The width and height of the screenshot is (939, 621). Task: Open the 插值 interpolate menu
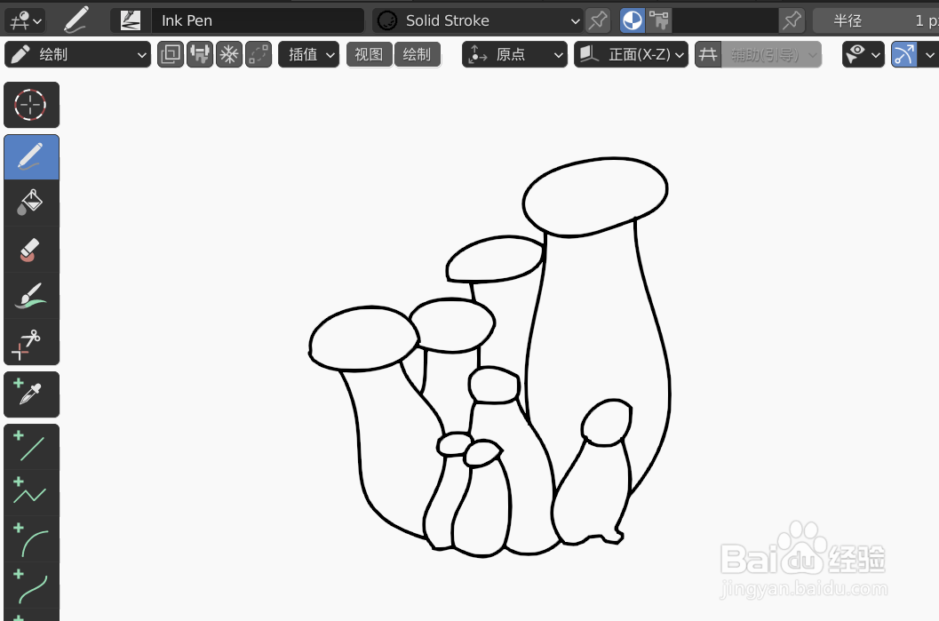(x=308, y=54)
